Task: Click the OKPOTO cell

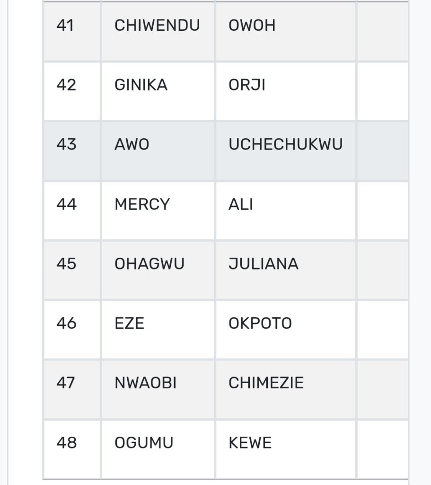Action: pos(260,323)
